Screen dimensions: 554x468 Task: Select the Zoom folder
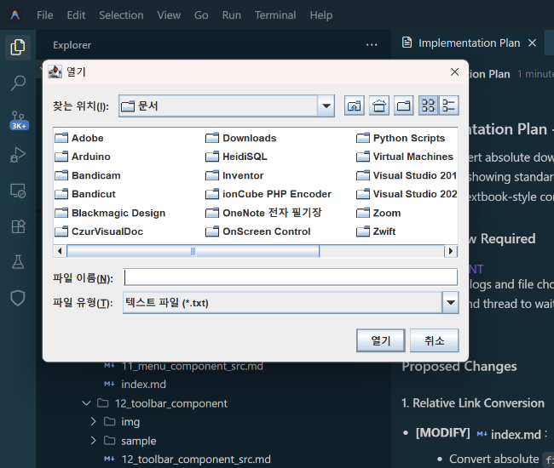378,213
